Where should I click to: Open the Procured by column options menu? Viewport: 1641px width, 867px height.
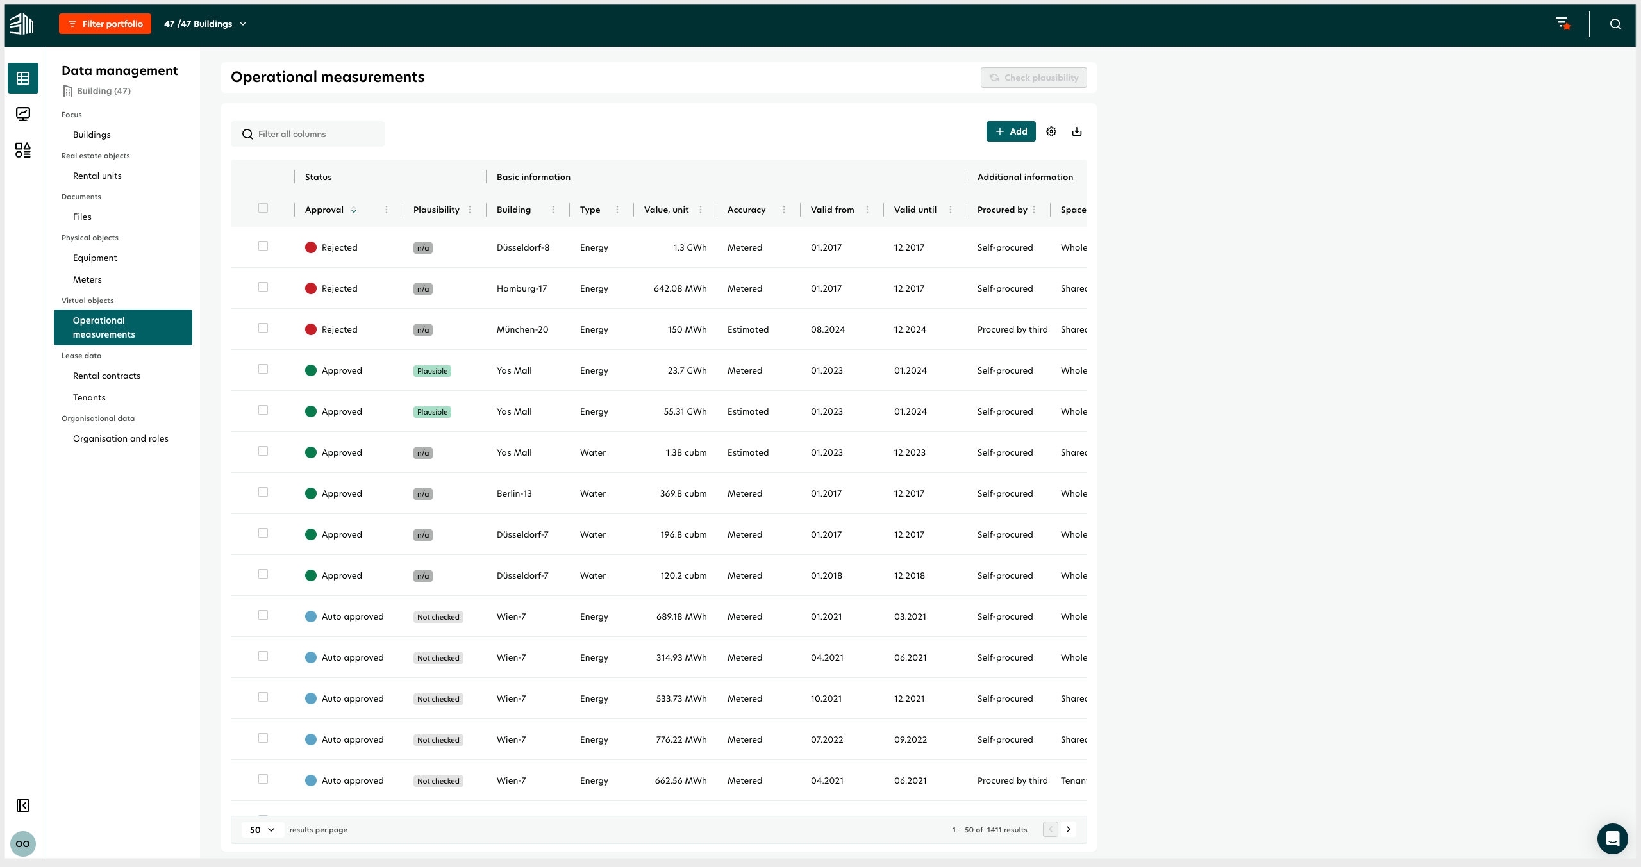pos(1034,210)
